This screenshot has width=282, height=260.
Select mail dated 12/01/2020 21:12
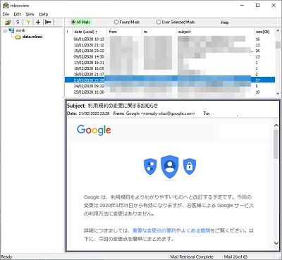[x=170, y=45]
